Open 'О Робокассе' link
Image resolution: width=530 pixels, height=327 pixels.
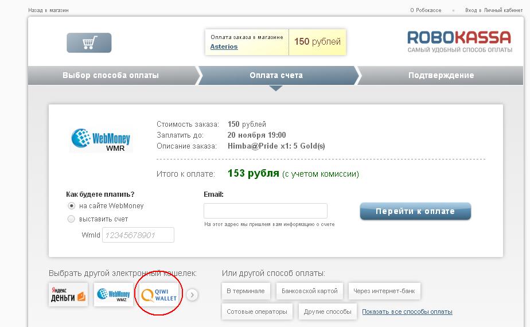426,10
